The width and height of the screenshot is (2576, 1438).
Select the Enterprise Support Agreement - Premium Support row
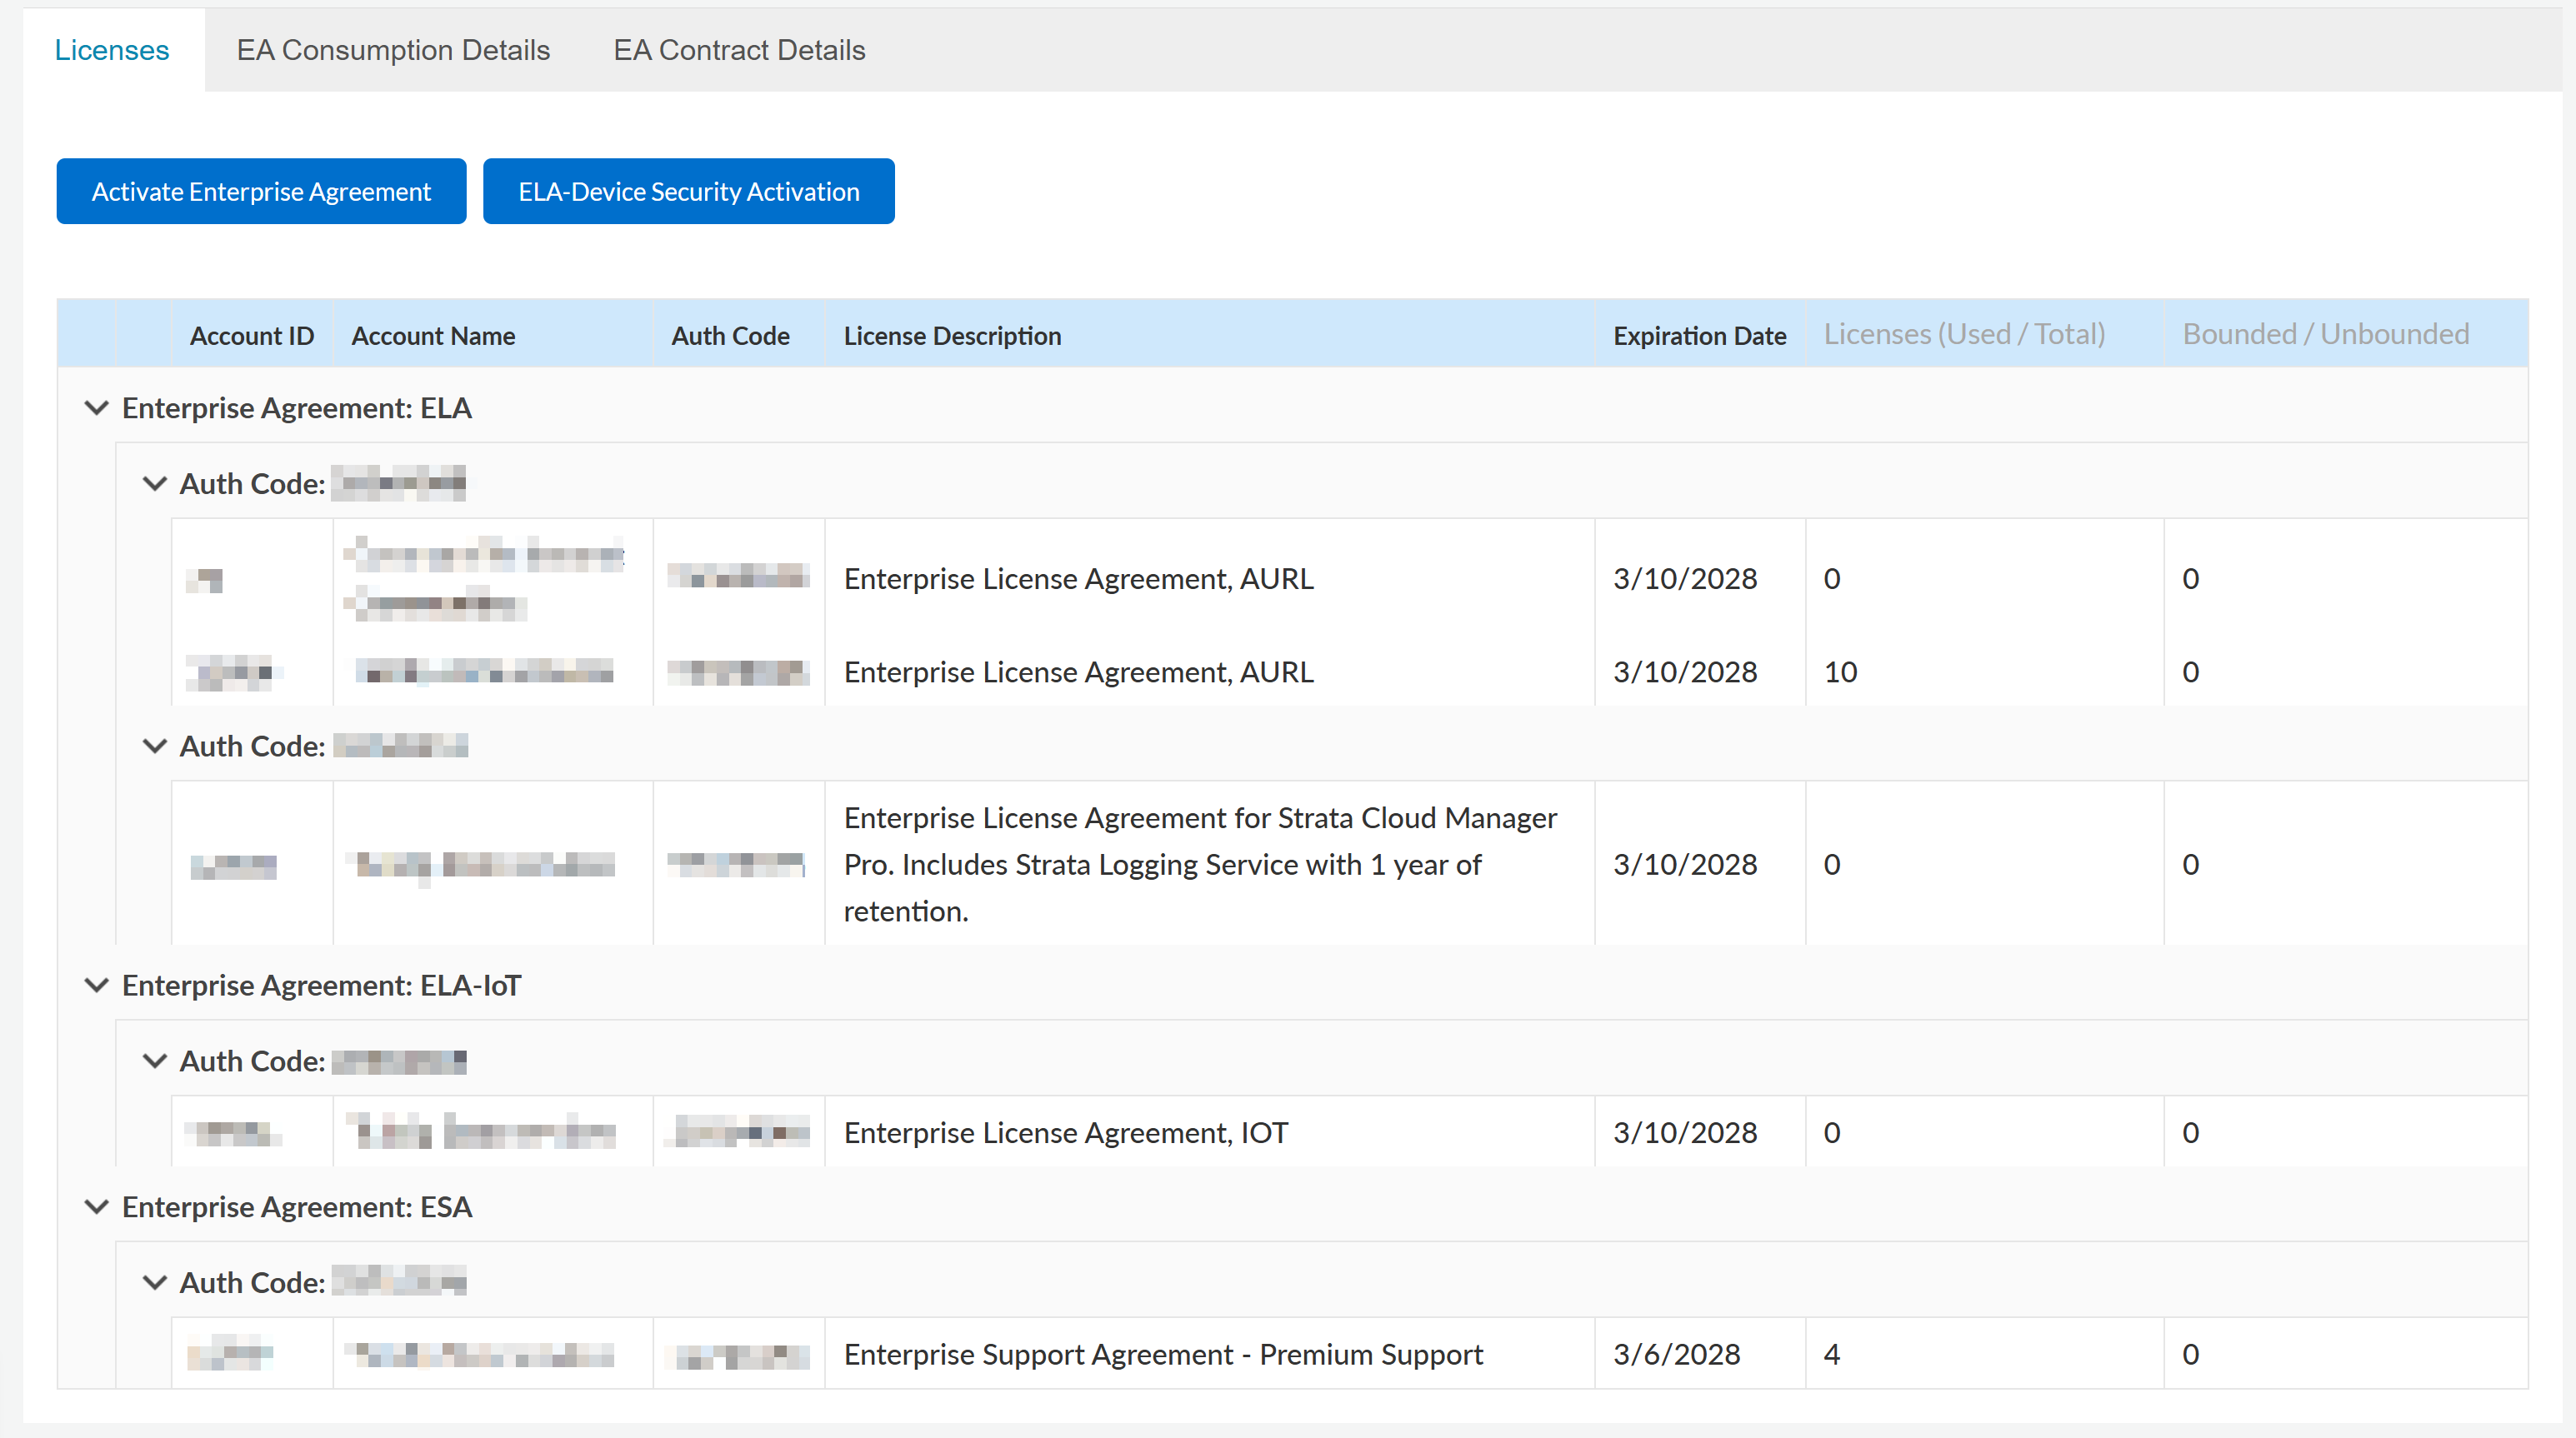[1163, 1354]
